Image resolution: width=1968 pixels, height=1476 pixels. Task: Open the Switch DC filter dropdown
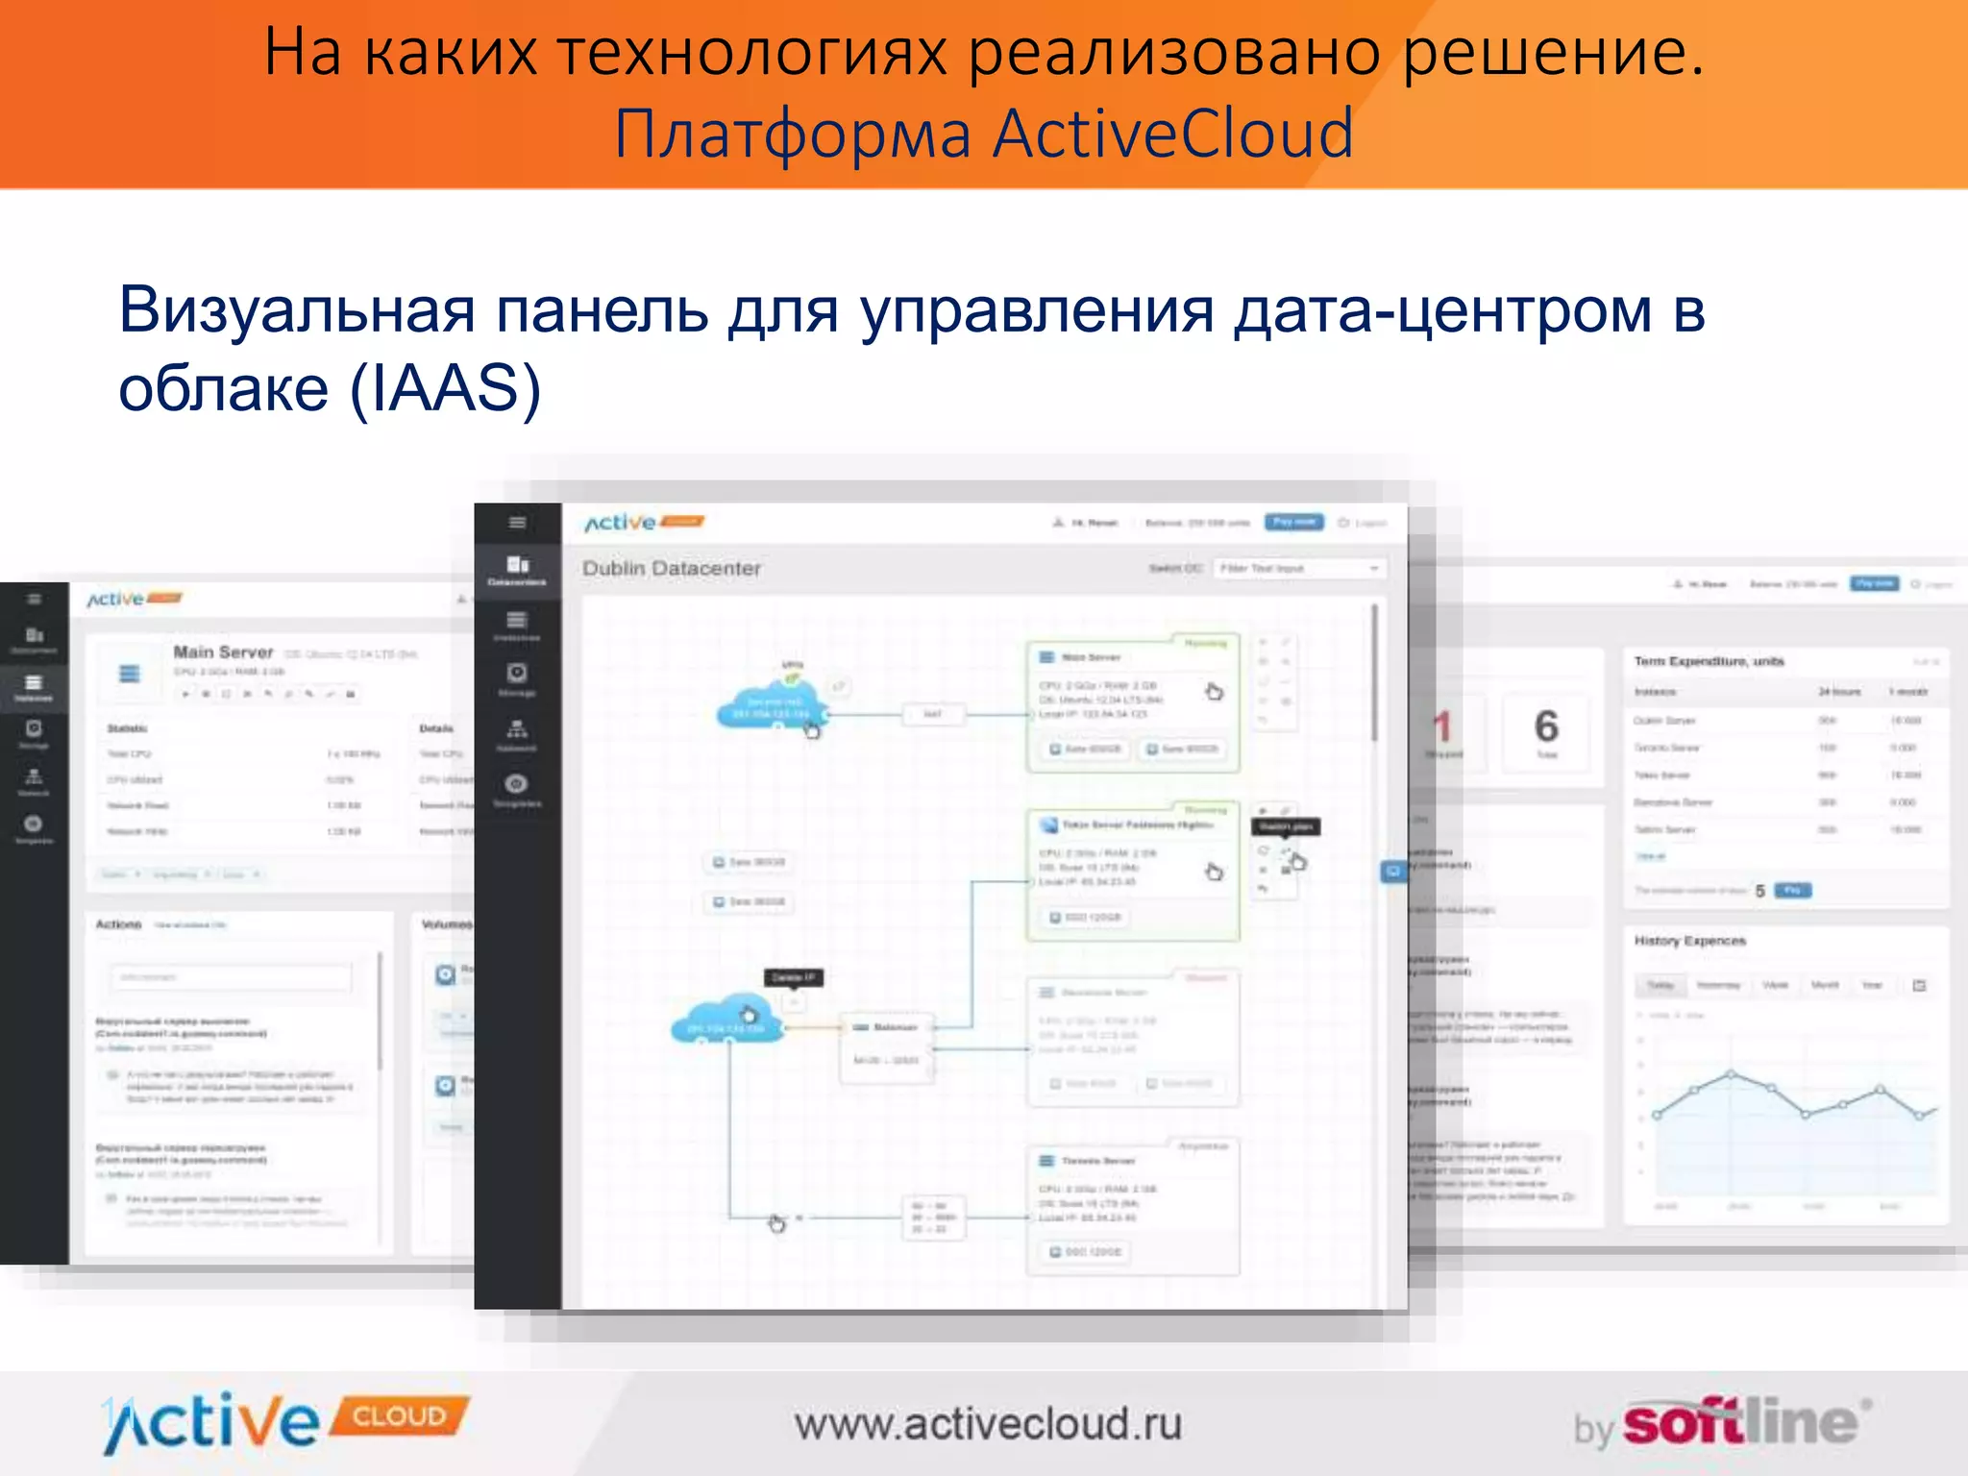coord(1299,568)
